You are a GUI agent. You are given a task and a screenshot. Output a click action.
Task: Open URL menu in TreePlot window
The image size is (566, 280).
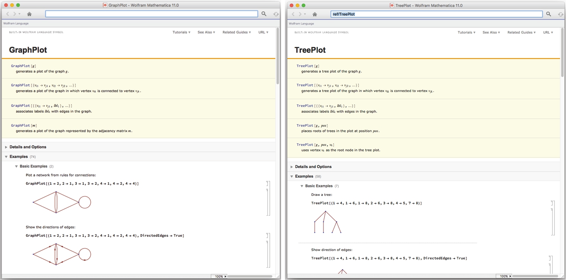[548, 32]
